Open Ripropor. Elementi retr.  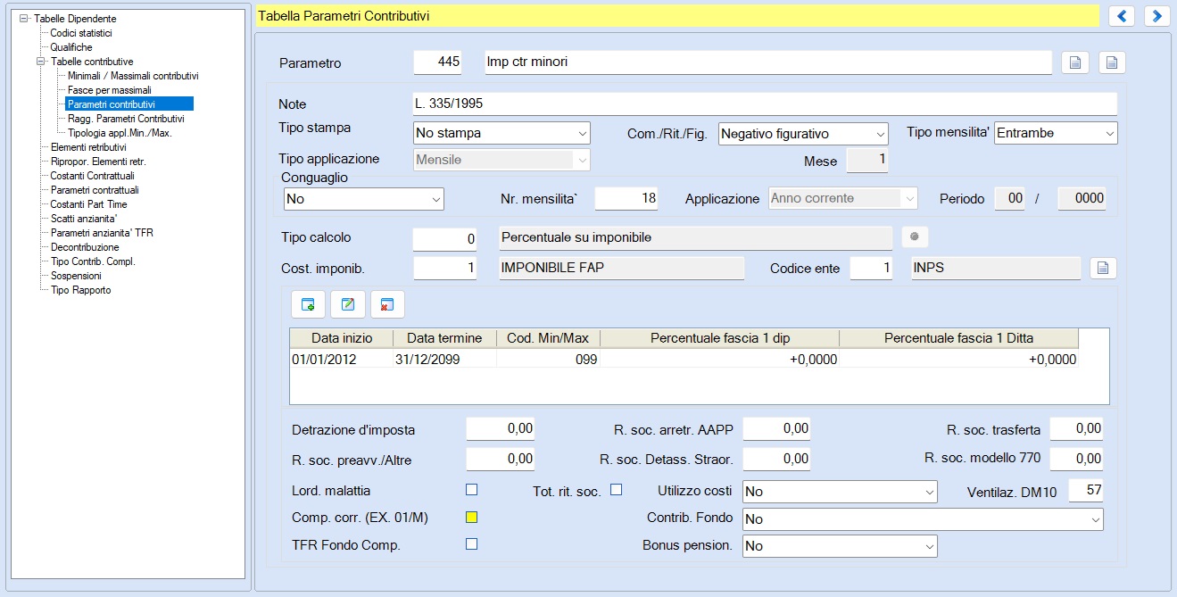click(x=98, y=162)
